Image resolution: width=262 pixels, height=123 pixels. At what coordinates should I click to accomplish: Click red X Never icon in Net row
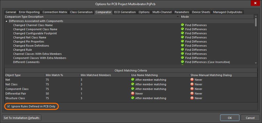[192, 80]
